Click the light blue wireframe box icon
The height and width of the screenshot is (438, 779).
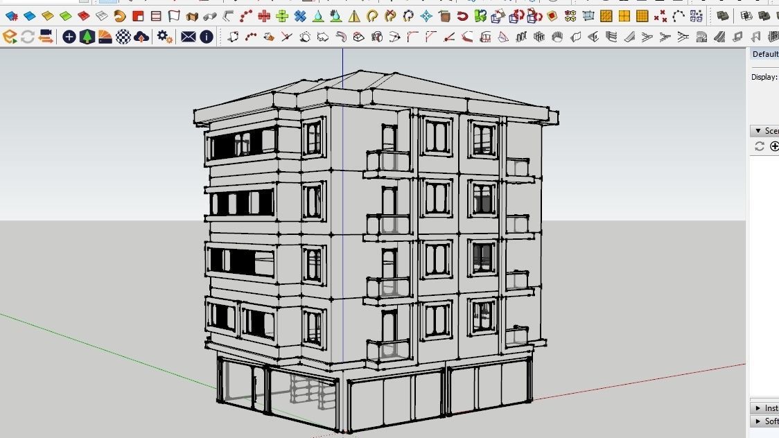588,17
